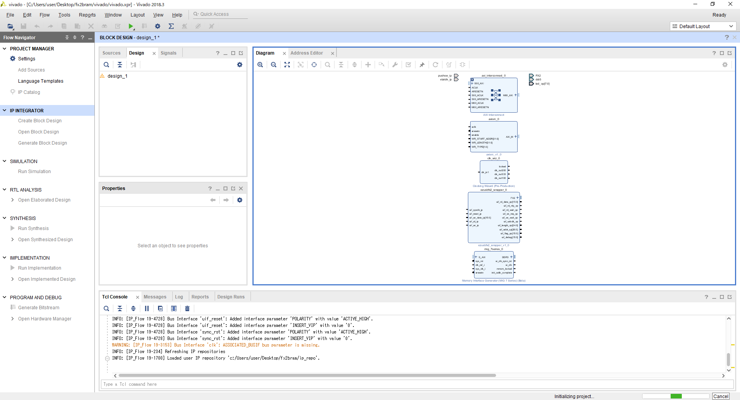Image resolution: width=740 pixels, height=400 pixels.
Task: Click Generate Block Design link
Action: tap(42, 143)
